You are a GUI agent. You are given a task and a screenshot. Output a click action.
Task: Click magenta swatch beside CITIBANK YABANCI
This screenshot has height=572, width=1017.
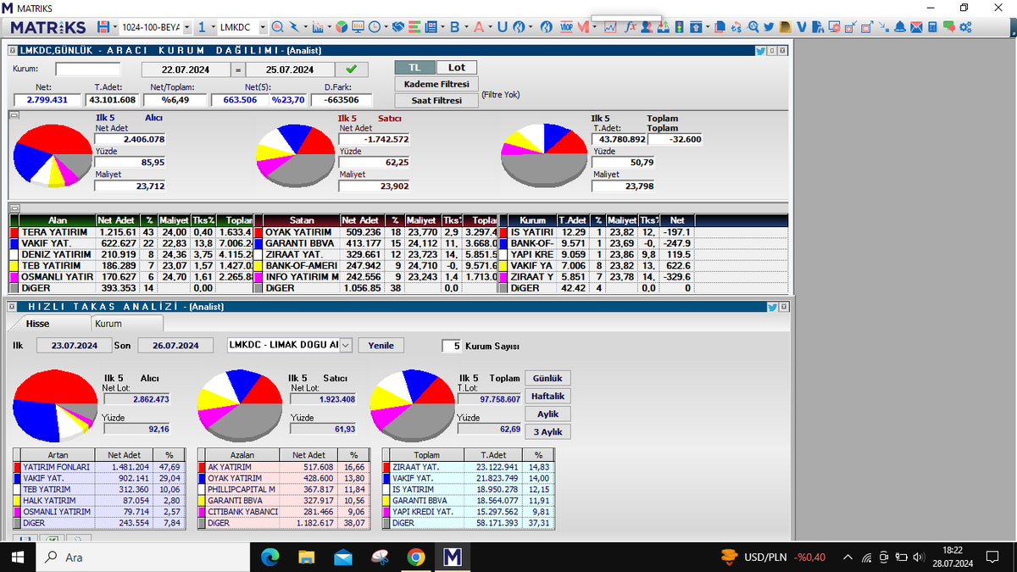click(202, 512)
